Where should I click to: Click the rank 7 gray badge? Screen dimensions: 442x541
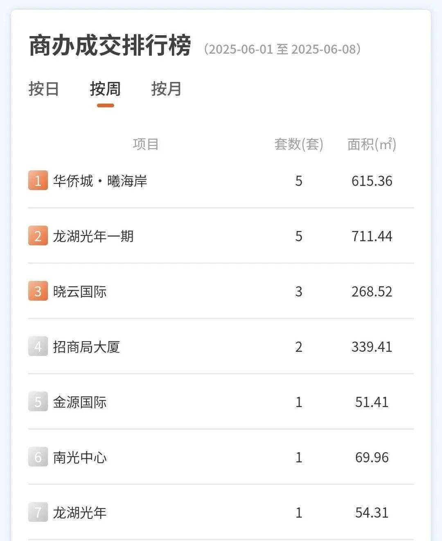point(38,512)
